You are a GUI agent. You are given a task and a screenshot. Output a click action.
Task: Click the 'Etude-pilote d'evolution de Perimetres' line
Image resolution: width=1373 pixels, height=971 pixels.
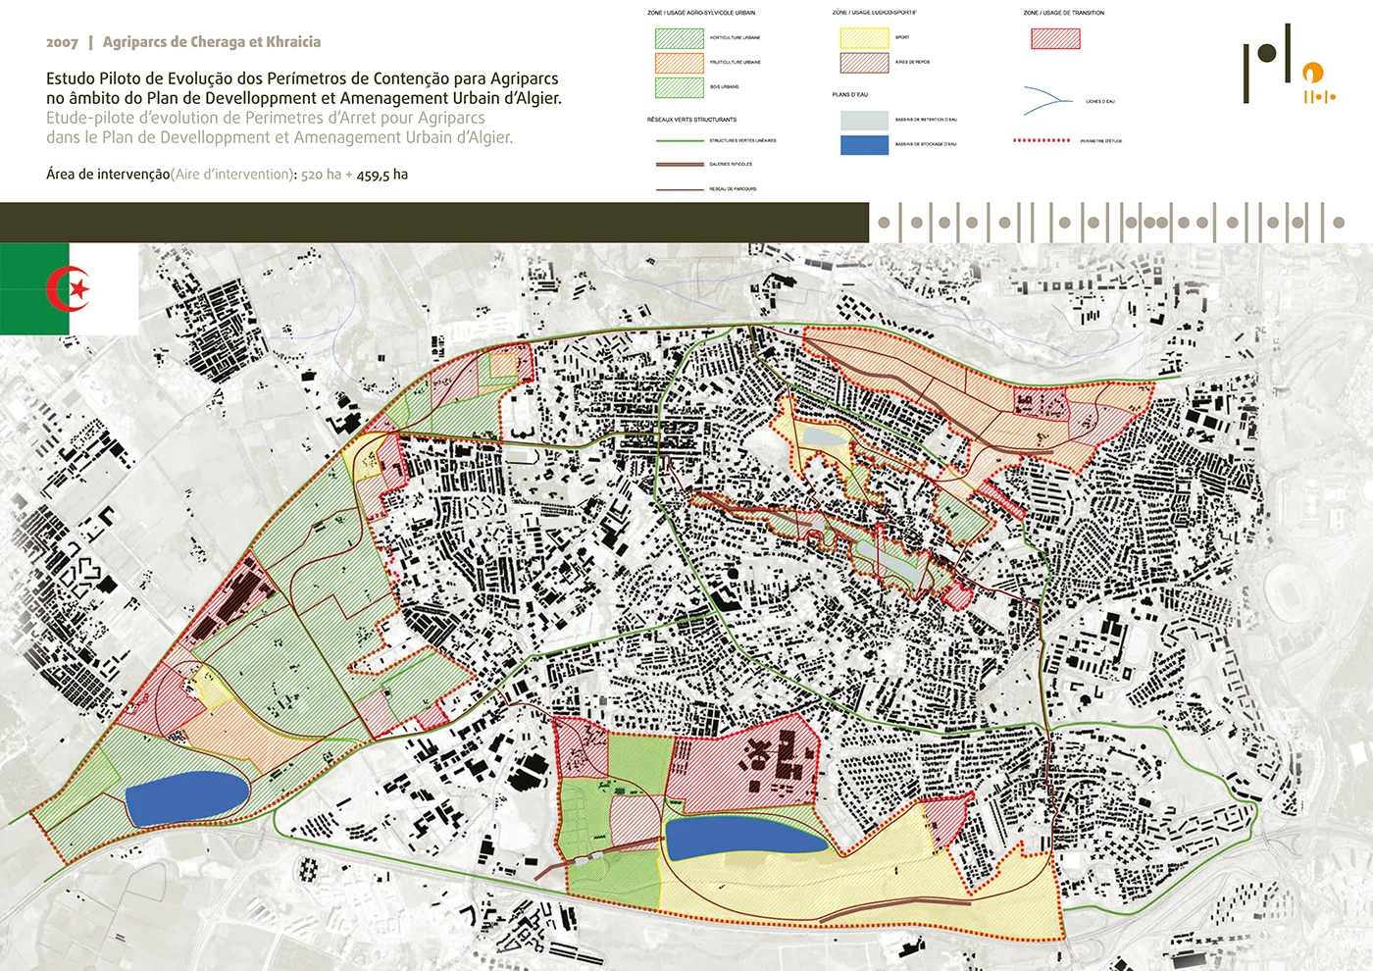(266, 118)
